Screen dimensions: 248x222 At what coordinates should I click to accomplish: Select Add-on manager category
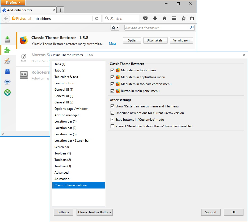pyautogui.click(x=79, y=115)
